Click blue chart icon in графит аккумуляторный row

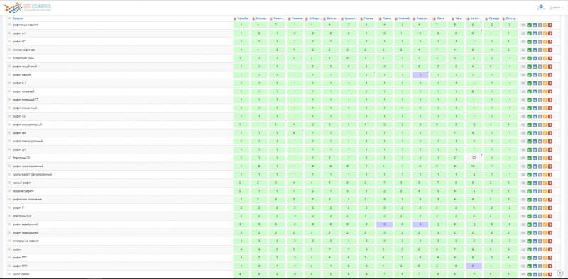[535, 125]
